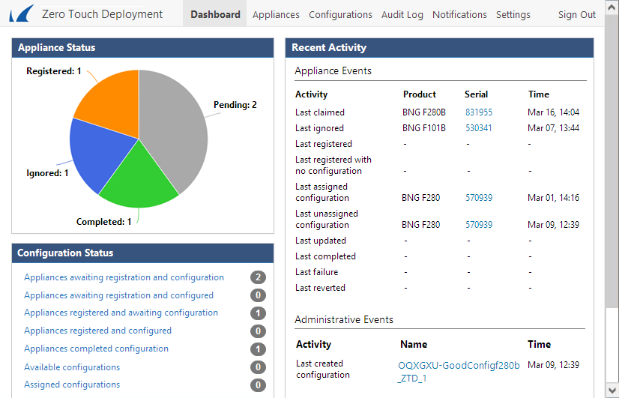Screen dimensions: 619x398
Task: Click Appliances completed configuration link
Action: [x=96, y=349]
